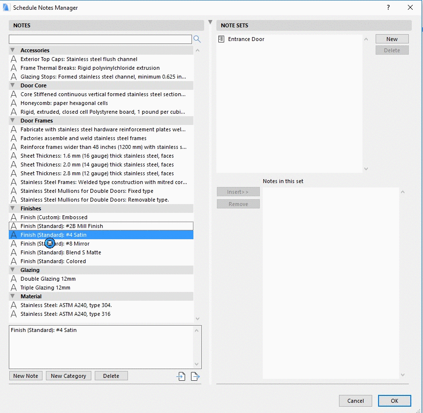Screen dimensions: 423x413
Task: Click the Import notes icon
Action: (181, 376)
